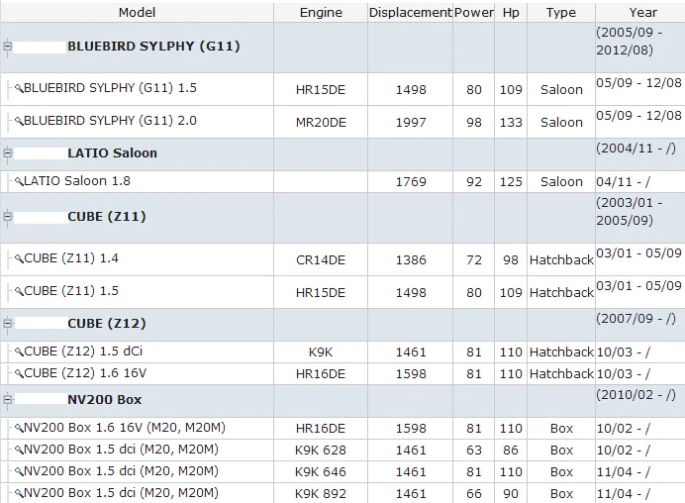Collapse the CUBE (Z11) group
Screen dimensions: 685x503
pyautogui.click(x=8, y=216)
